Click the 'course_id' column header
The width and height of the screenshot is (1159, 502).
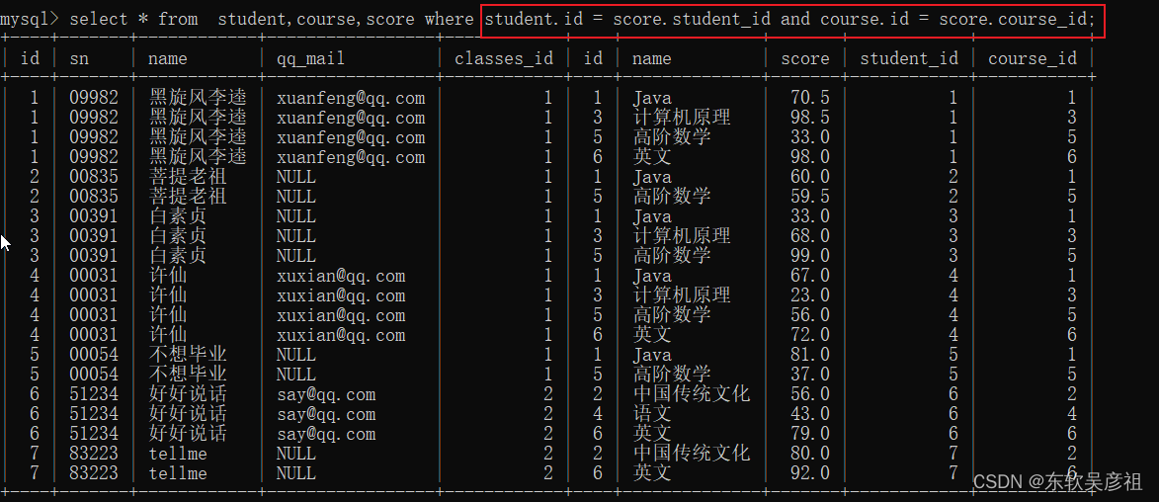[1033, 58]
